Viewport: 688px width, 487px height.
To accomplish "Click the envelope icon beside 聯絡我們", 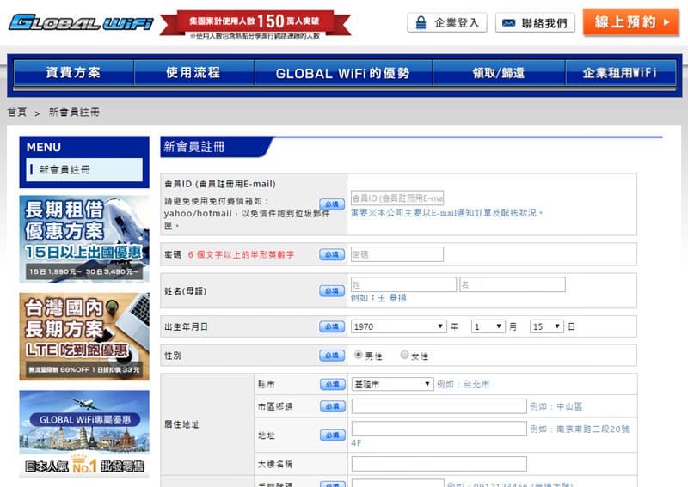I will pos(508,23).
